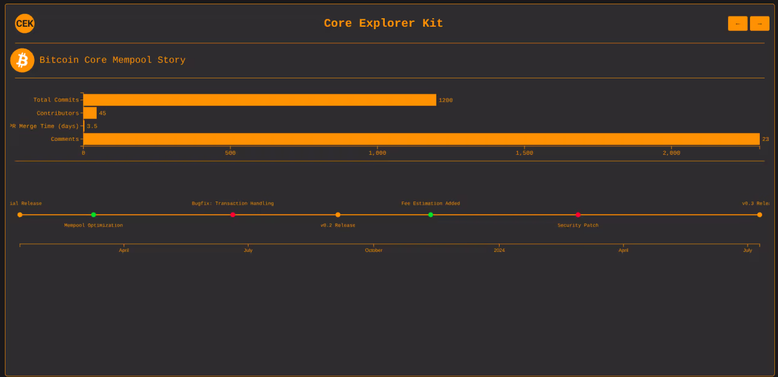Click the Bitcoin Core Mempool Story heading
778x377 pixels.
coord(112,60)
